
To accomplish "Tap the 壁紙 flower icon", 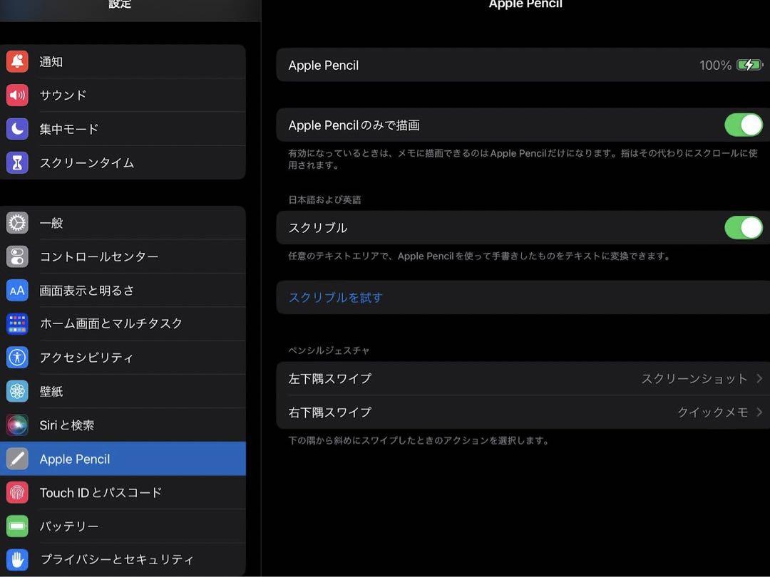I will [x=17, y=392].
